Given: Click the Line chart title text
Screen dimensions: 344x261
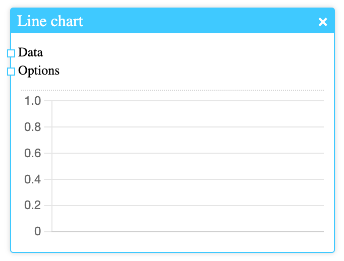Looking at the screenshot, I should pyautogui.click(x=50, y=21).
